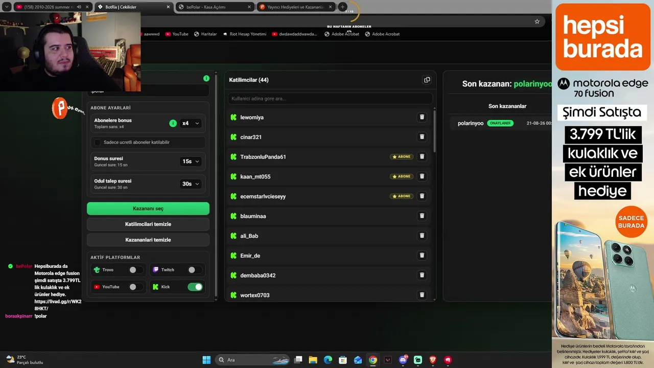
Task: Open the Yayıncı Hediyeleri ve Kazananlar tab
Action: pos(296,7)
